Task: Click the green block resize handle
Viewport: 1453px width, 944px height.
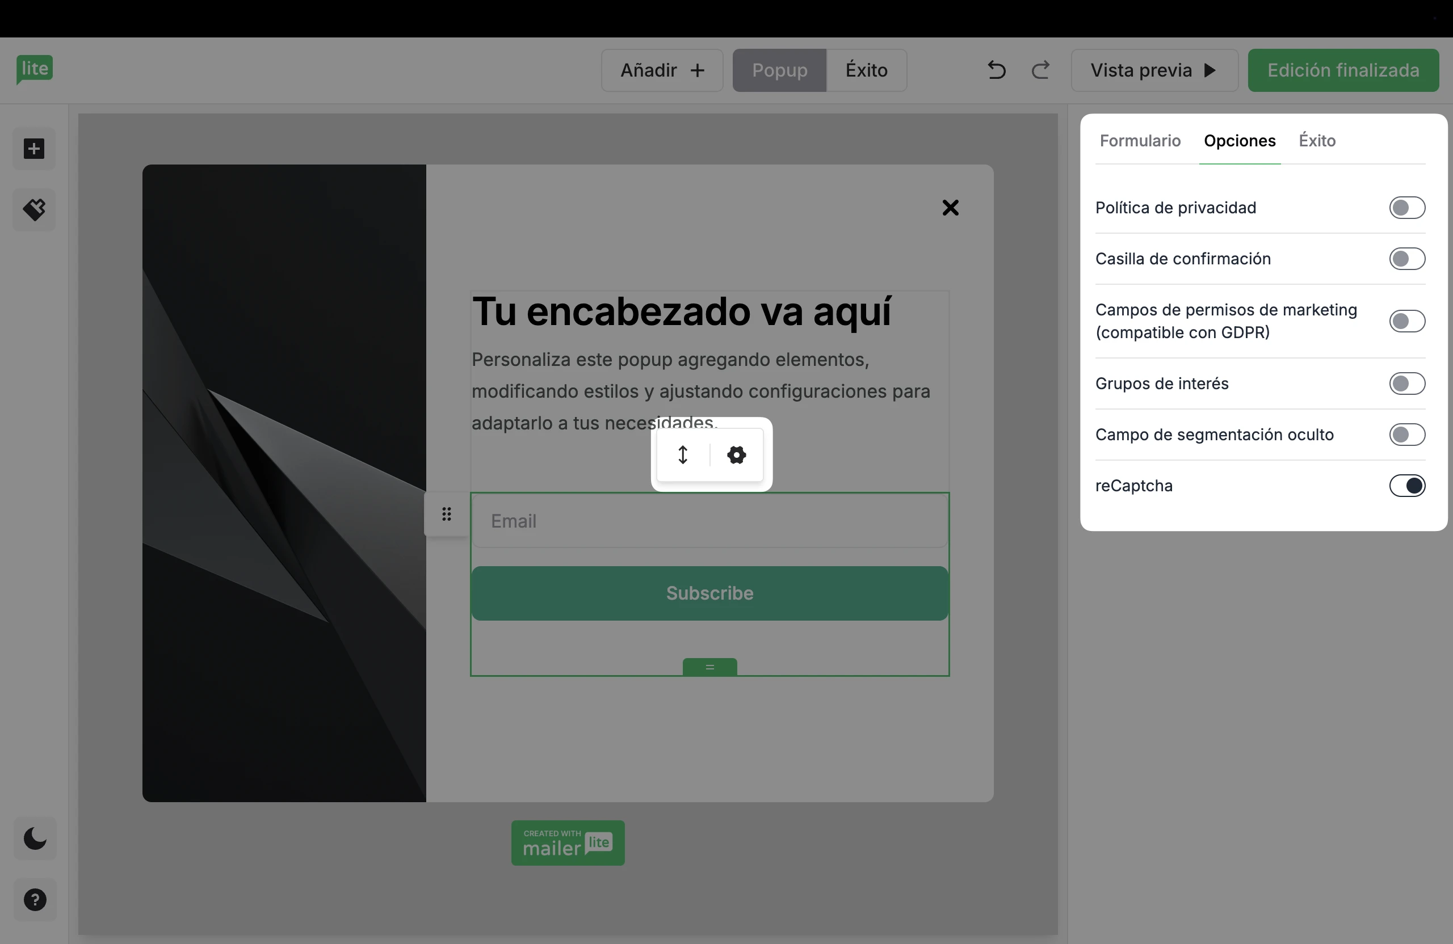Action: (x=709, y=667)
